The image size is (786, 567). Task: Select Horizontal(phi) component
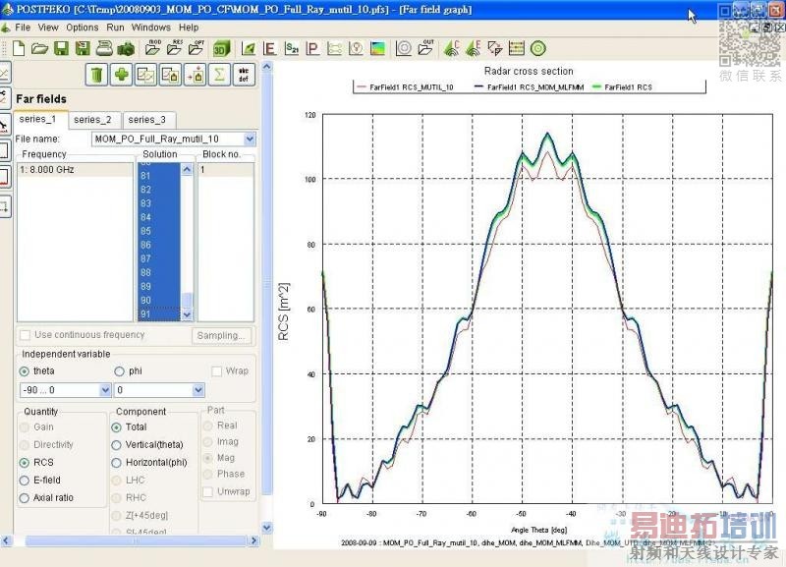coord(116,463)
